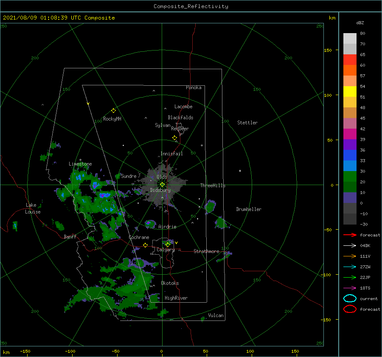Viewport: 382px width, 357px height.
Task: Click the yellow diamond marker near RockyMH
Action: (113, 111)
